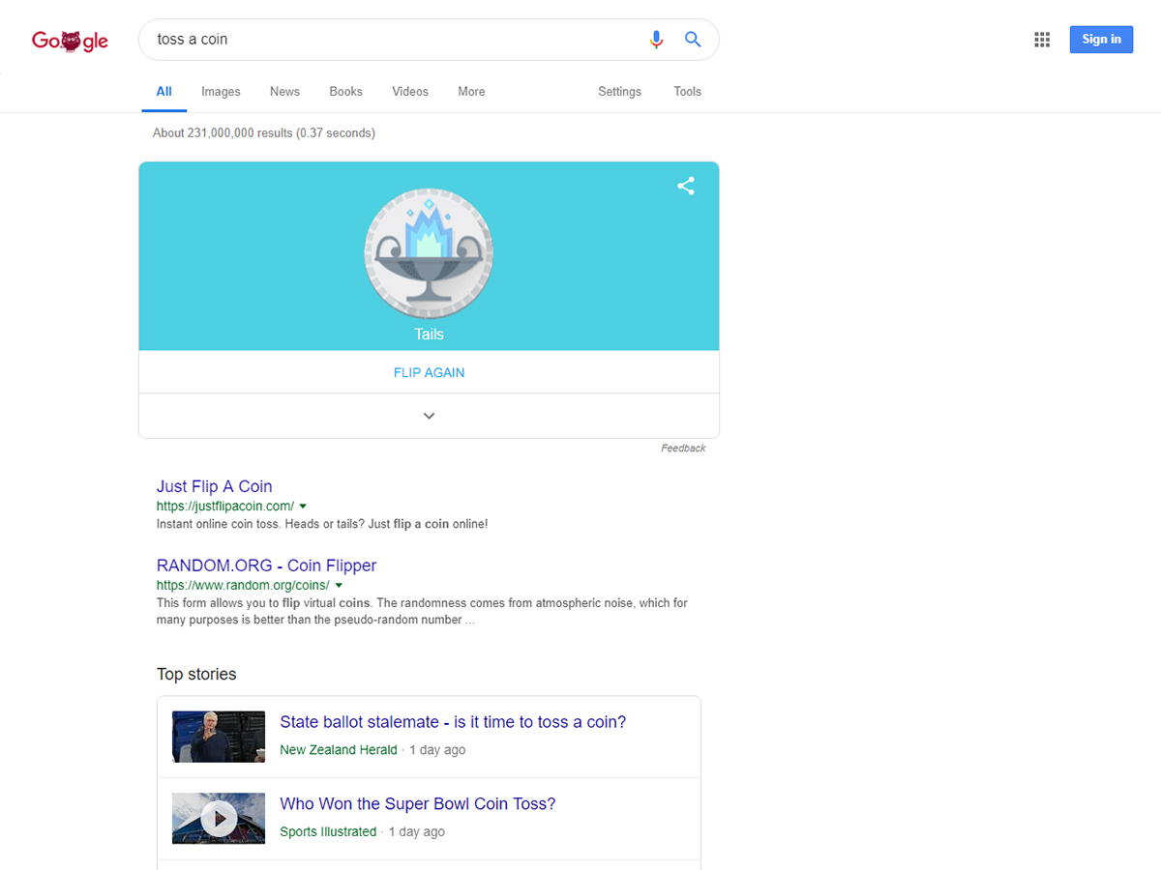Image resolution: width=1161 pixels, height=870 pixels.
Task: Click the Tails coin image
Action: click(x=429, y=253)
